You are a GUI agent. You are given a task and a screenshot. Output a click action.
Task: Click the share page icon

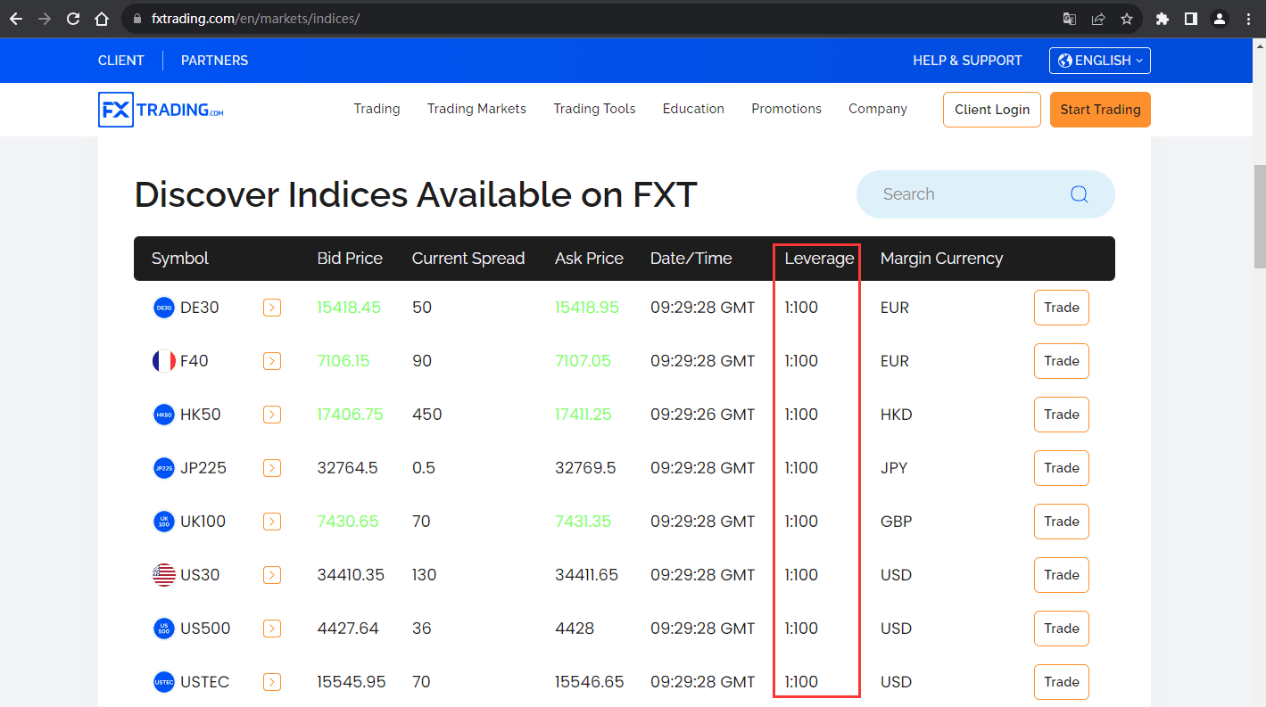[x=1097, y=18]
